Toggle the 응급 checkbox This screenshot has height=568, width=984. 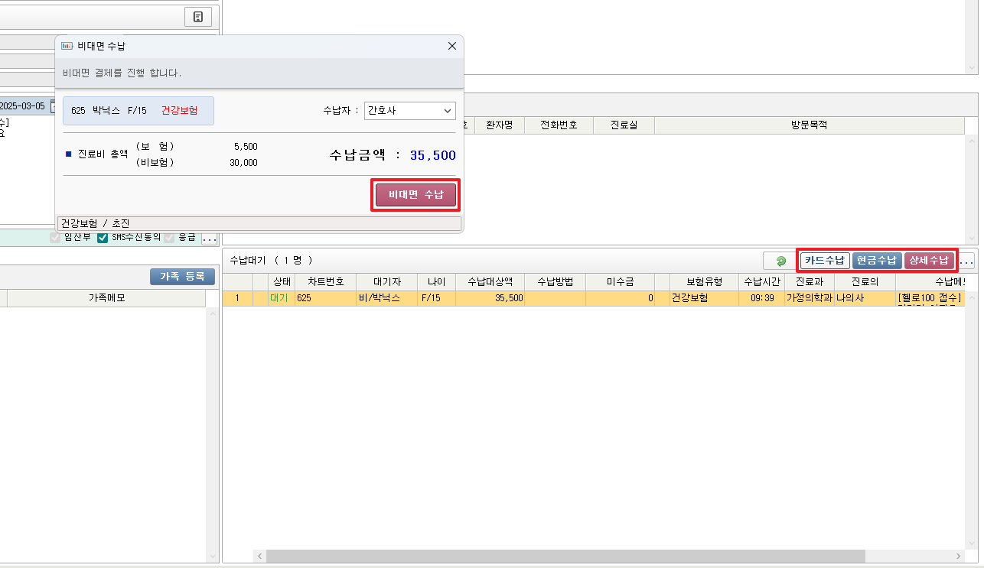pos(168,238)
